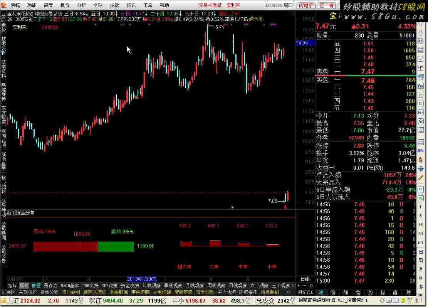
Task: Click the Fi2 icon in right toolbar
Action: [x=421, y=113]
